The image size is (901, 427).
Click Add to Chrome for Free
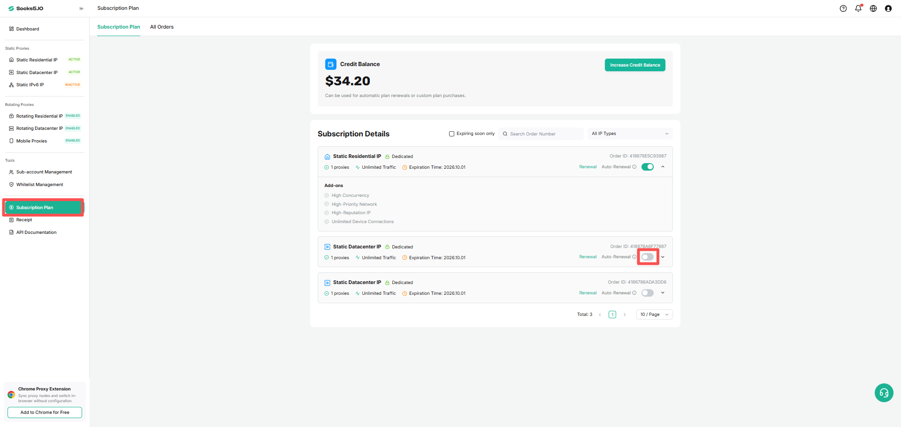[x=45, y=412]
